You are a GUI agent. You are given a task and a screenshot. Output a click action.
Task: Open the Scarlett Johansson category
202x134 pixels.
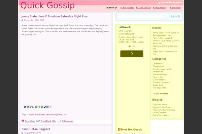pyautogui.click(x=161, y=82)
